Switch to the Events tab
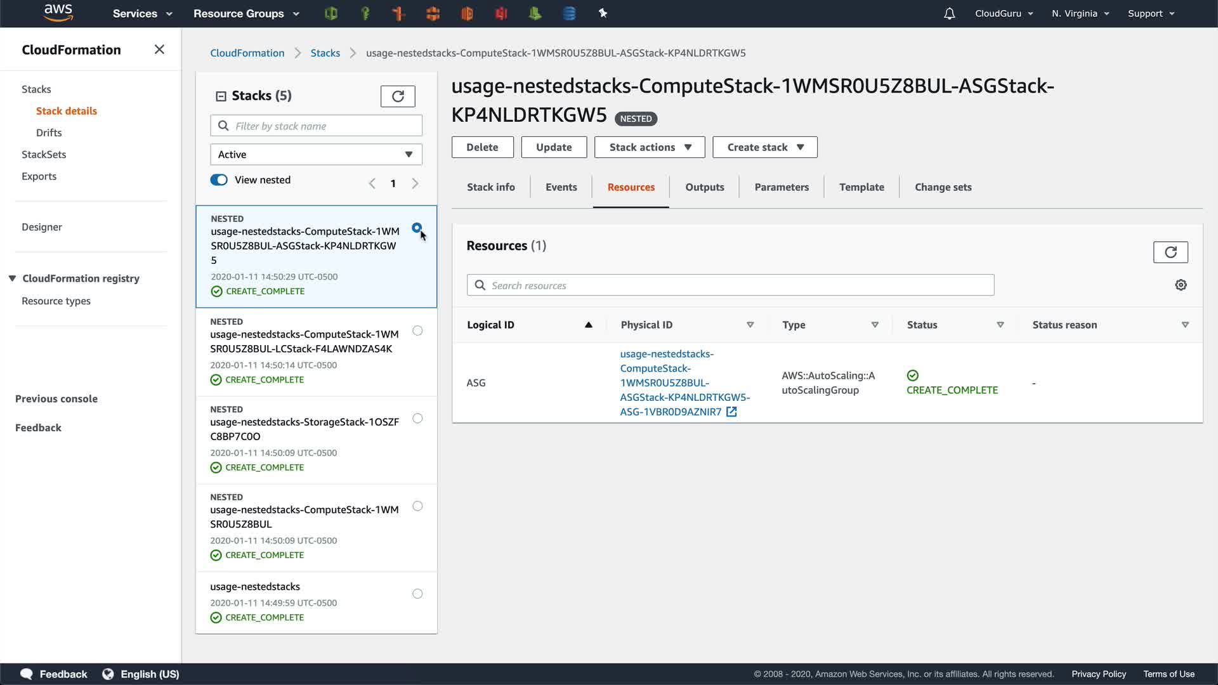1218x685 pixels. click(x=561, y=187)
